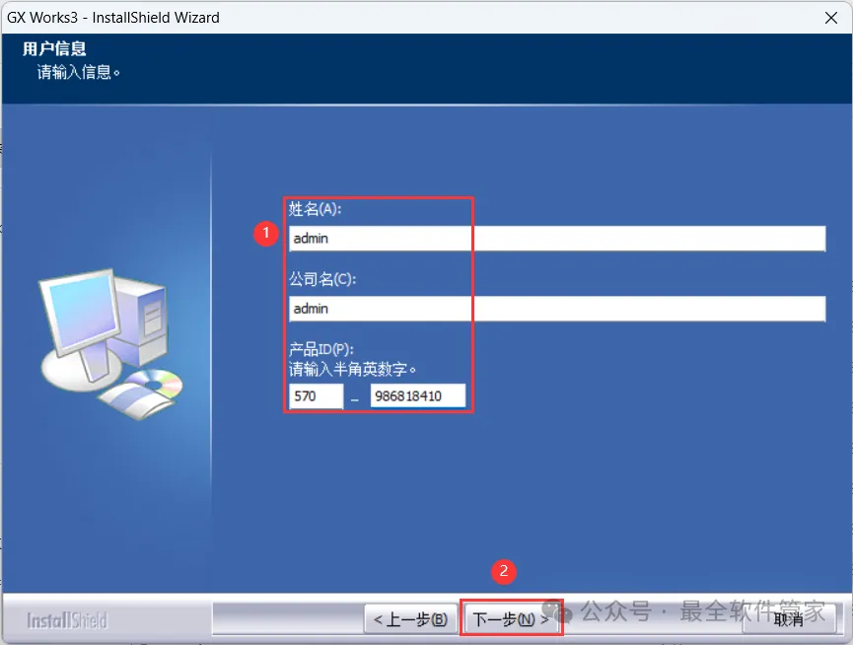
Task: Click the 请输入半角英数字 hint text
Action: 352,369
